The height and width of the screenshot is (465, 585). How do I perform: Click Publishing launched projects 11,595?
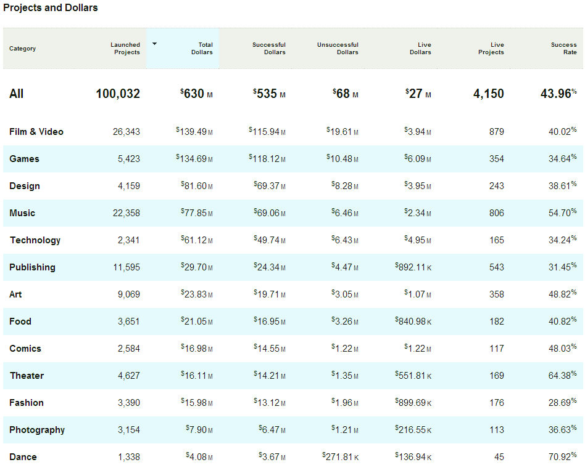(x=127, y=267)
